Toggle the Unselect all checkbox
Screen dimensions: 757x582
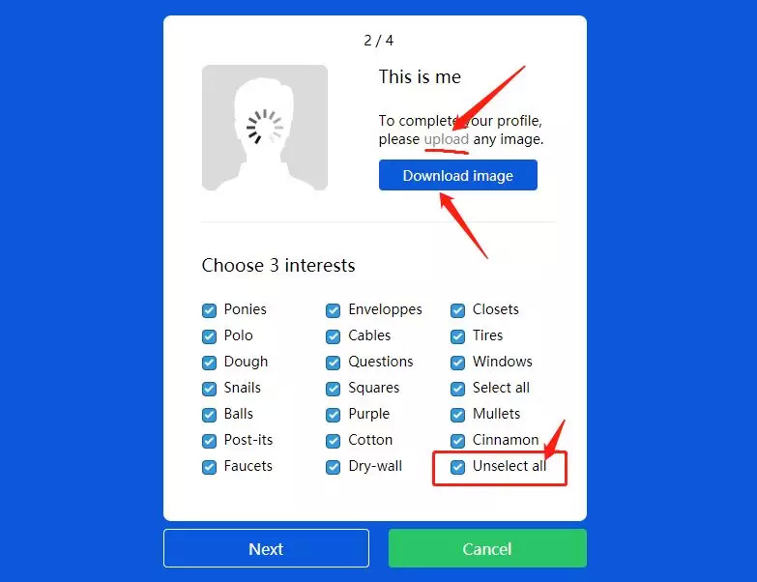point(457,467)
